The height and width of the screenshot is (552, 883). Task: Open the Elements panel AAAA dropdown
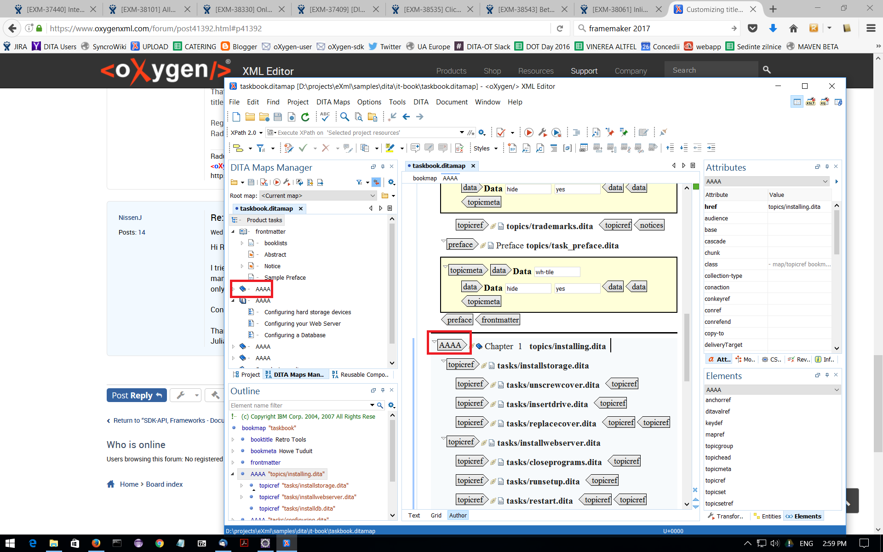coord(773,390)
